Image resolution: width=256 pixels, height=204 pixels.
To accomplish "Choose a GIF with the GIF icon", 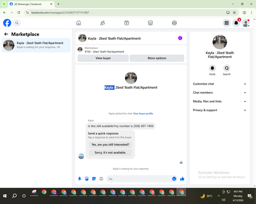I will point(101,178).
